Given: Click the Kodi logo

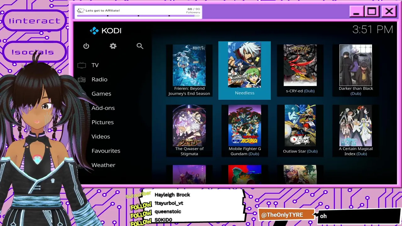Looking at the screenshot, I should pyautogui.click(x=106, y=30).
